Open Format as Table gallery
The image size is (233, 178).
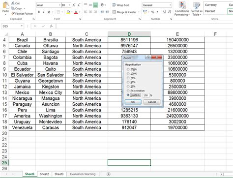197,9
